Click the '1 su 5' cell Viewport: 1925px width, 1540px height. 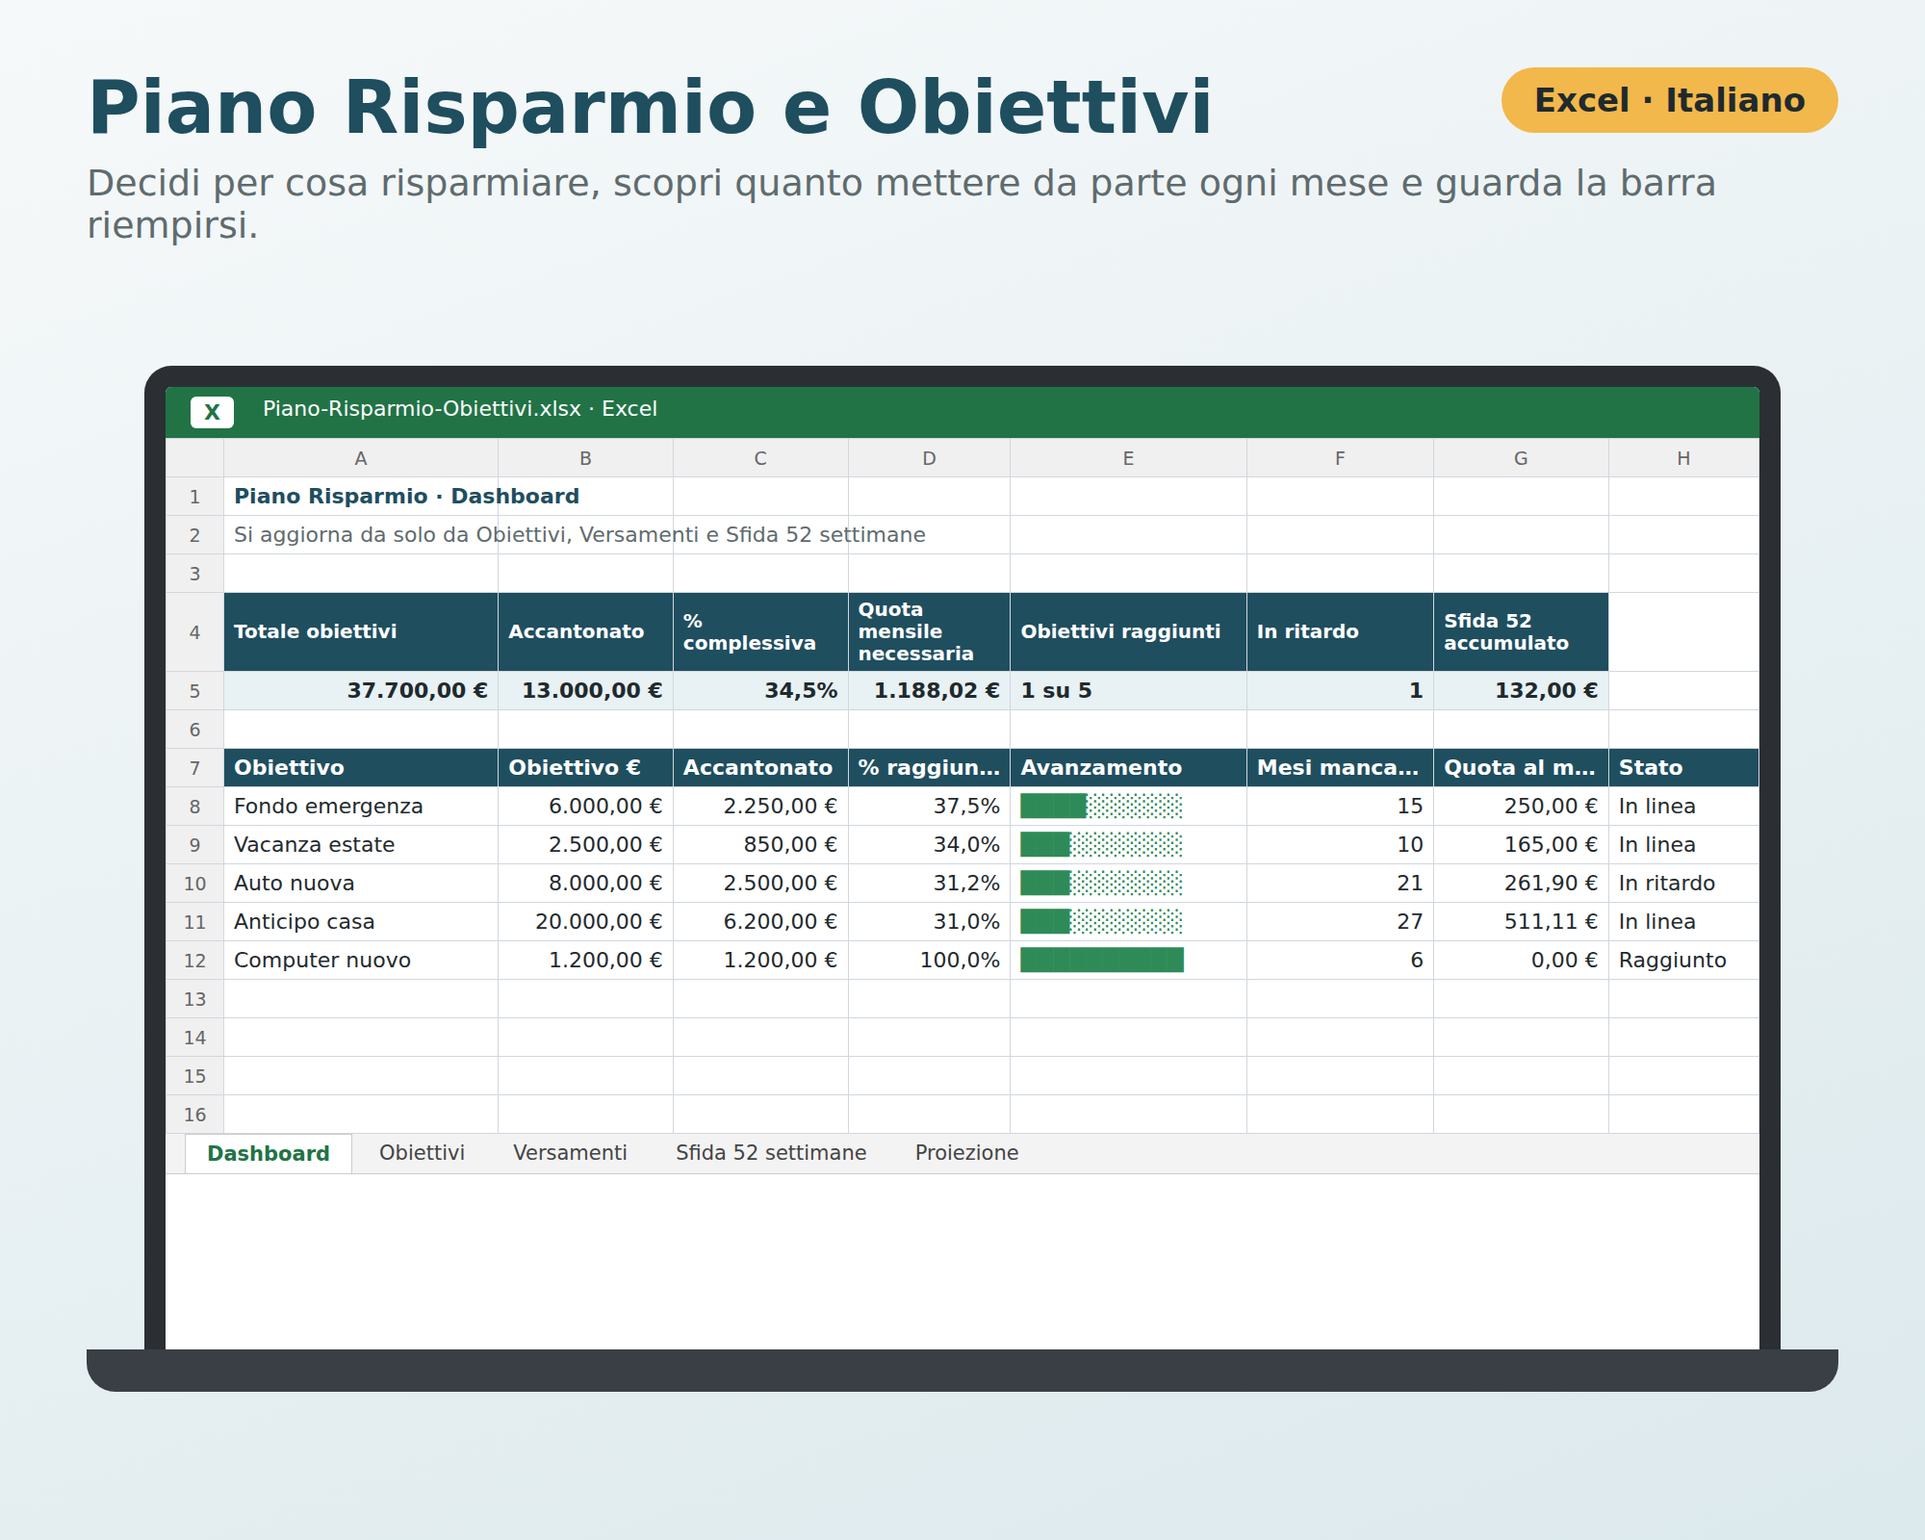tap(1128, 691)
